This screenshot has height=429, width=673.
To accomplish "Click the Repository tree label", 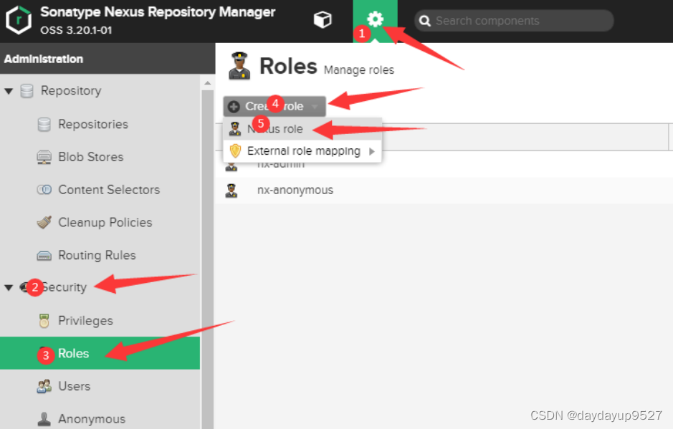I will (71, 90).
